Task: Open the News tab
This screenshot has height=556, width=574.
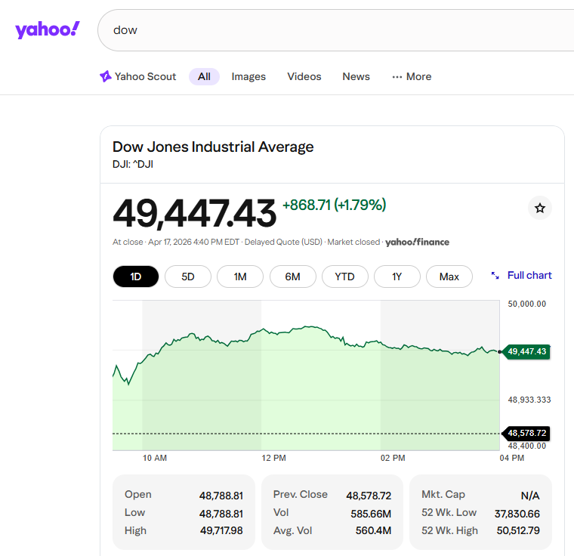Action: (x=356, y=76)
